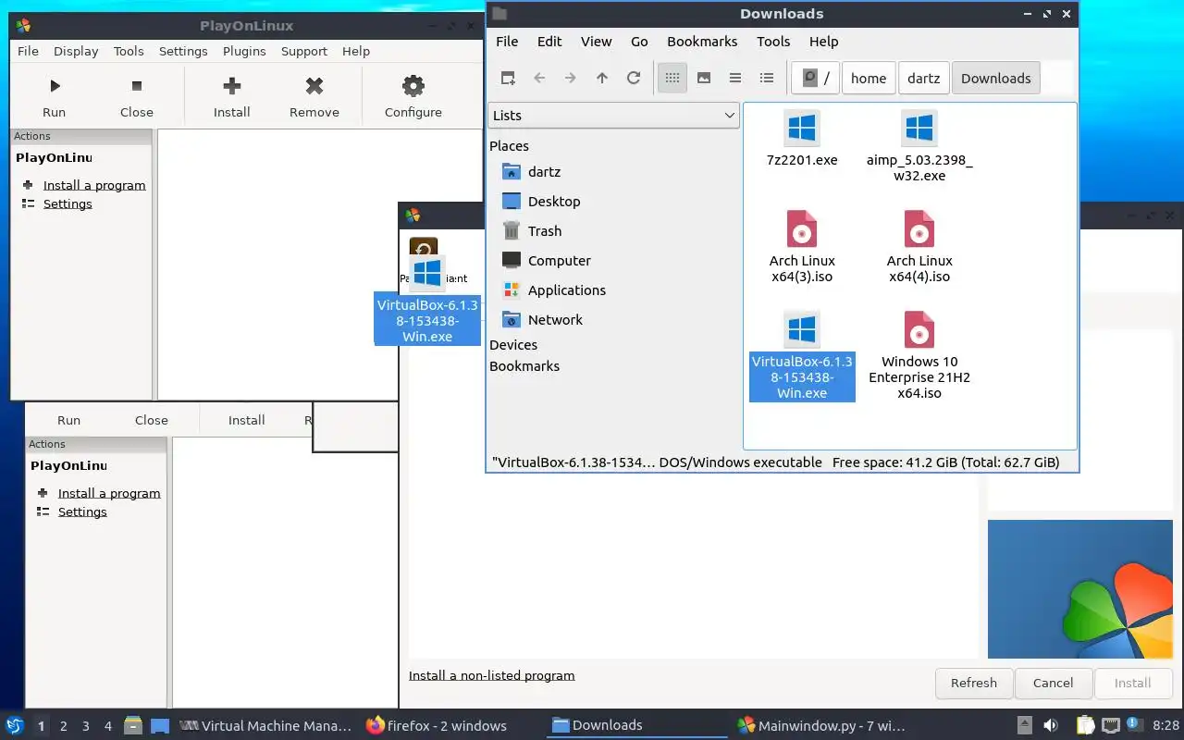Reload the Downloads folder with the refresh icon

(x=634, y=78)
